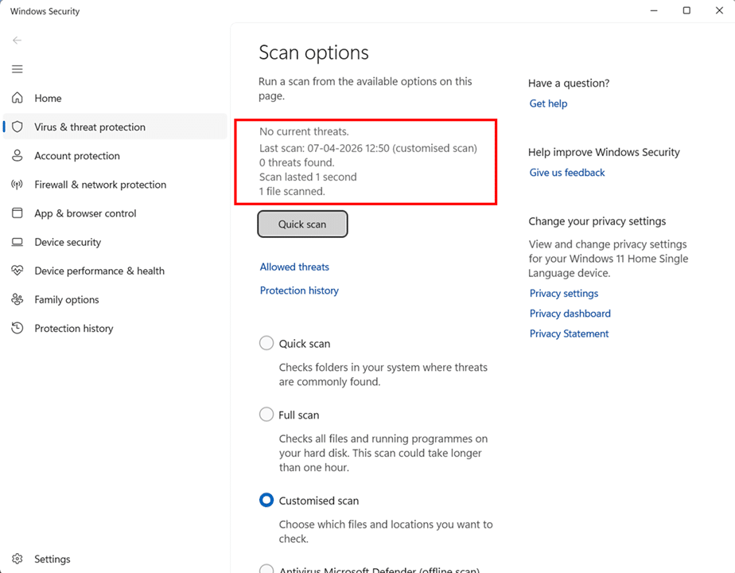Click the Firewall & network protection icon
The width and height of the screenshot is (735, 573).
tap(17, 185)
